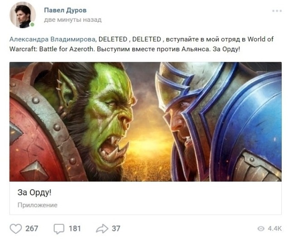The image size is (289, 241).
Task: Click the За Орду! app card title
Action: click(x=34, y=193)
